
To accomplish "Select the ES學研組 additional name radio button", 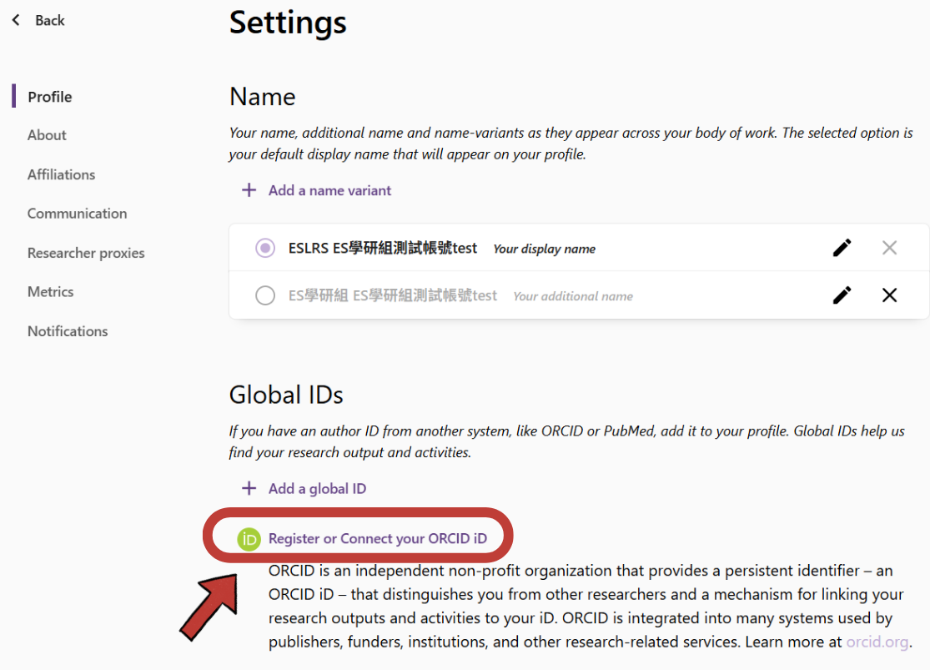I will [265, 295].
